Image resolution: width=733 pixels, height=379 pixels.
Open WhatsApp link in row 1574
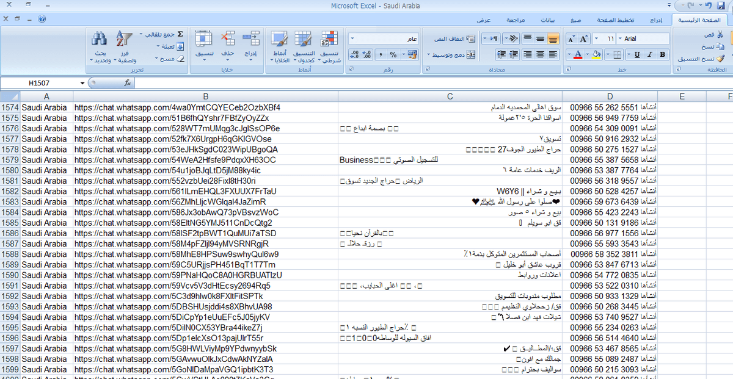177,107
